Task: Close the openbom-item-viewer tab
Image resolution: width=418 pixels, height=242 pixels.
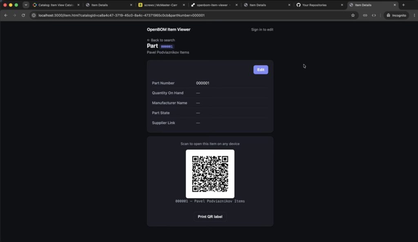Action: click(236, 5)
